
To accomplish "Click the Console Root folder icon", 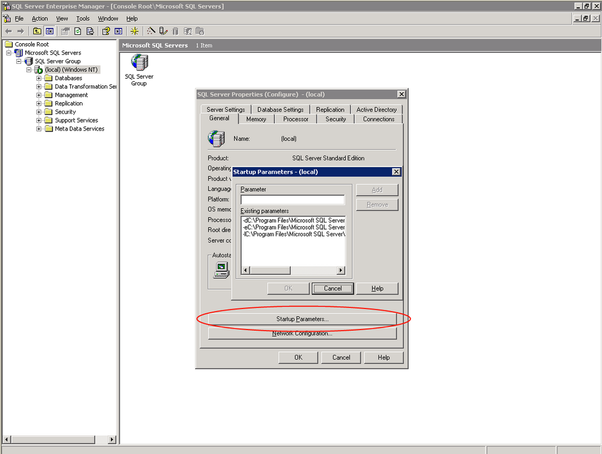I will tap(9, 44).
